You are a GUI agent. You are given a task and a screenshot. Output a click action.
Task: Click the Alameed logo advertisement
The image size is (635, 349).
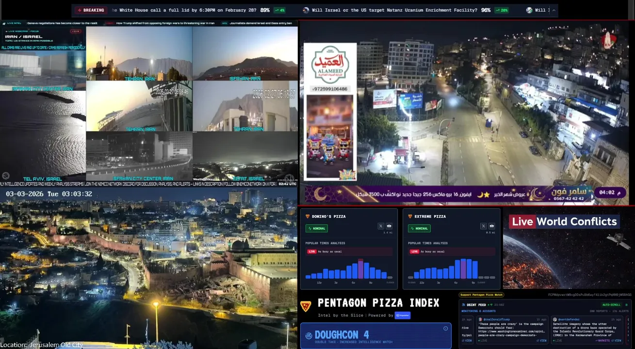330,64
